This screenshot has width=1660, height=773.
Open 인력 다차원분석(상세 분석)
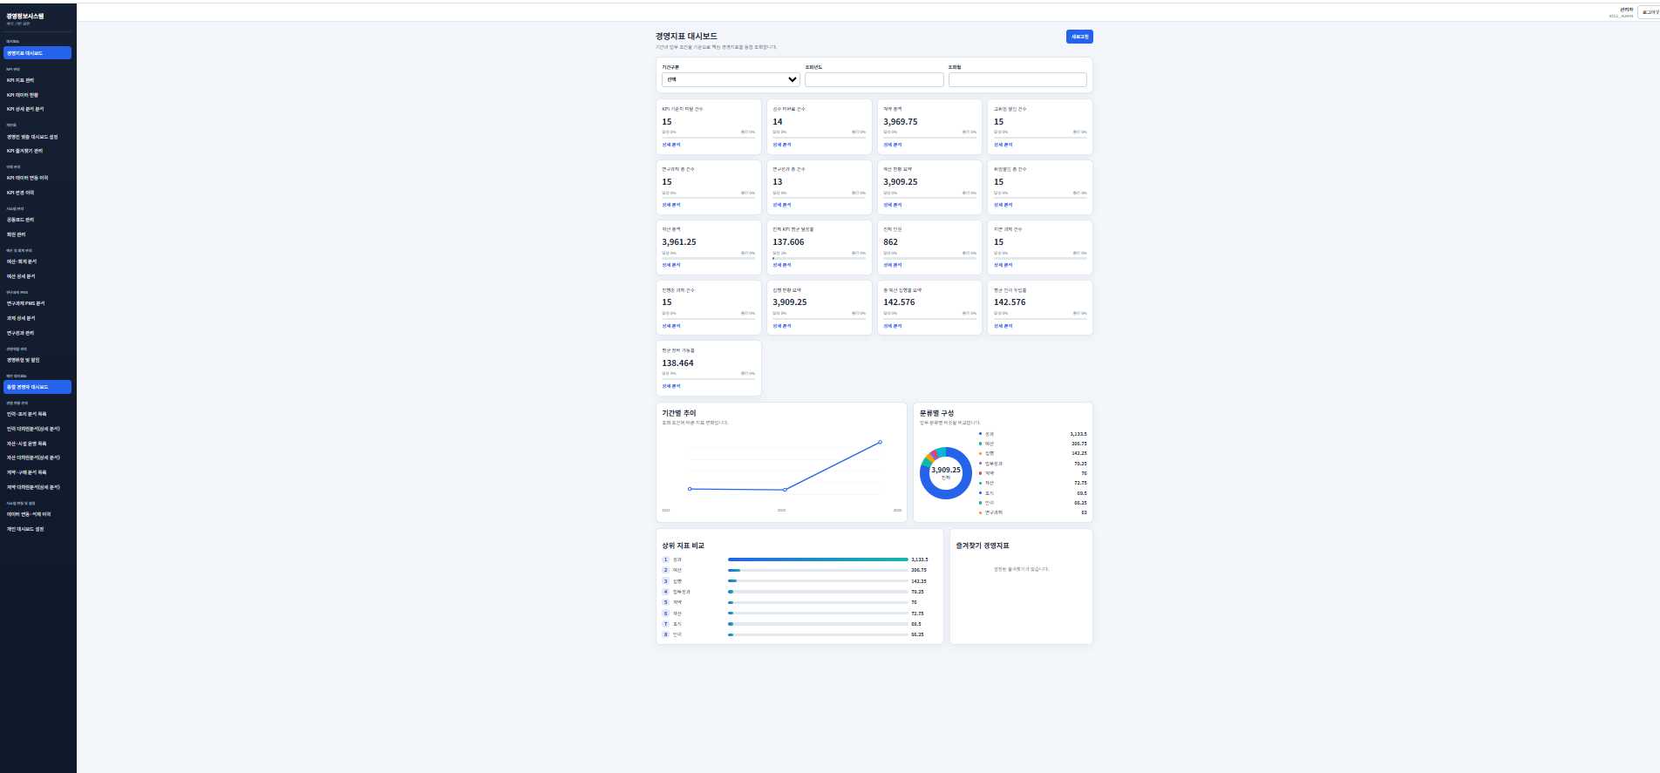(x=37, y=429)
